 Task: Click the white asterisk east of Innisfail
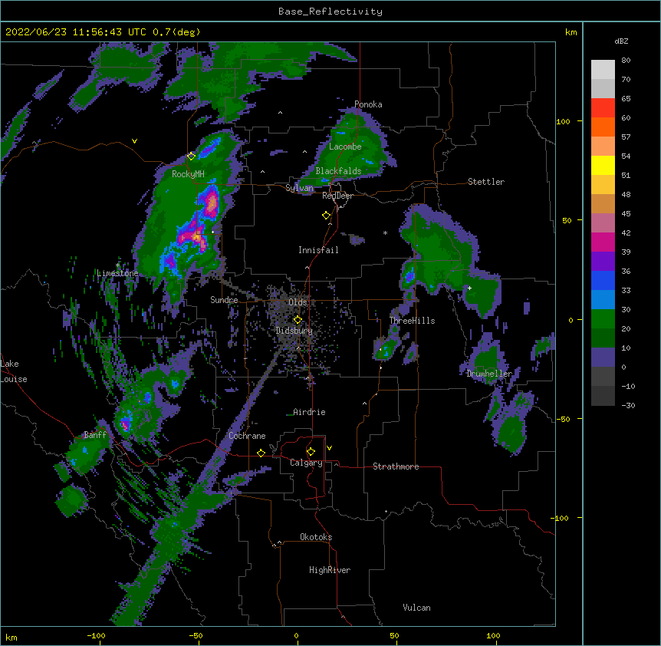click(x=385, y=233)
